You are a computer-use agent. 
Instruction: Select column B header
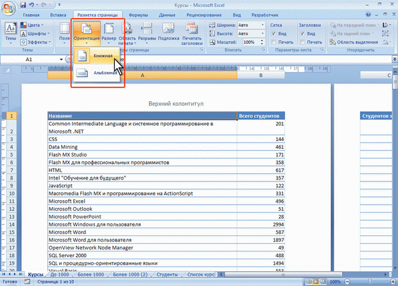pos(261,75)
